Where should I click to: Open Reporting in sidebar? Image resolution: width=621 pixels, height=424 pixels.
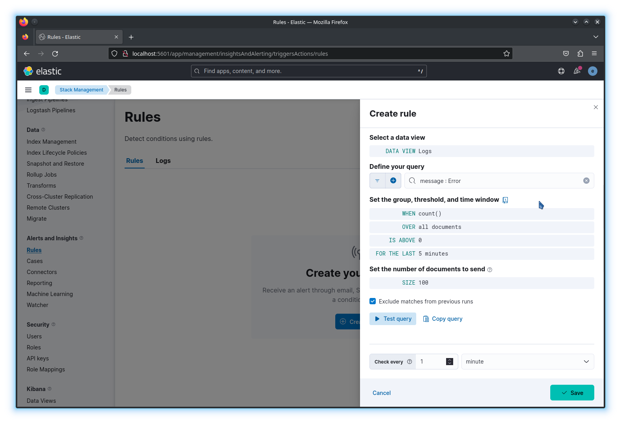[39, 283]
